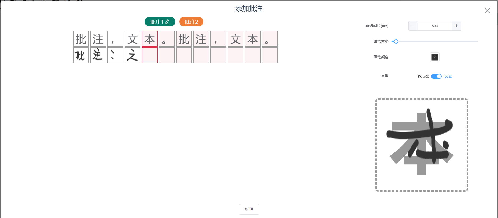Switch to the 批注2 annotation tab

coord(191,22)
